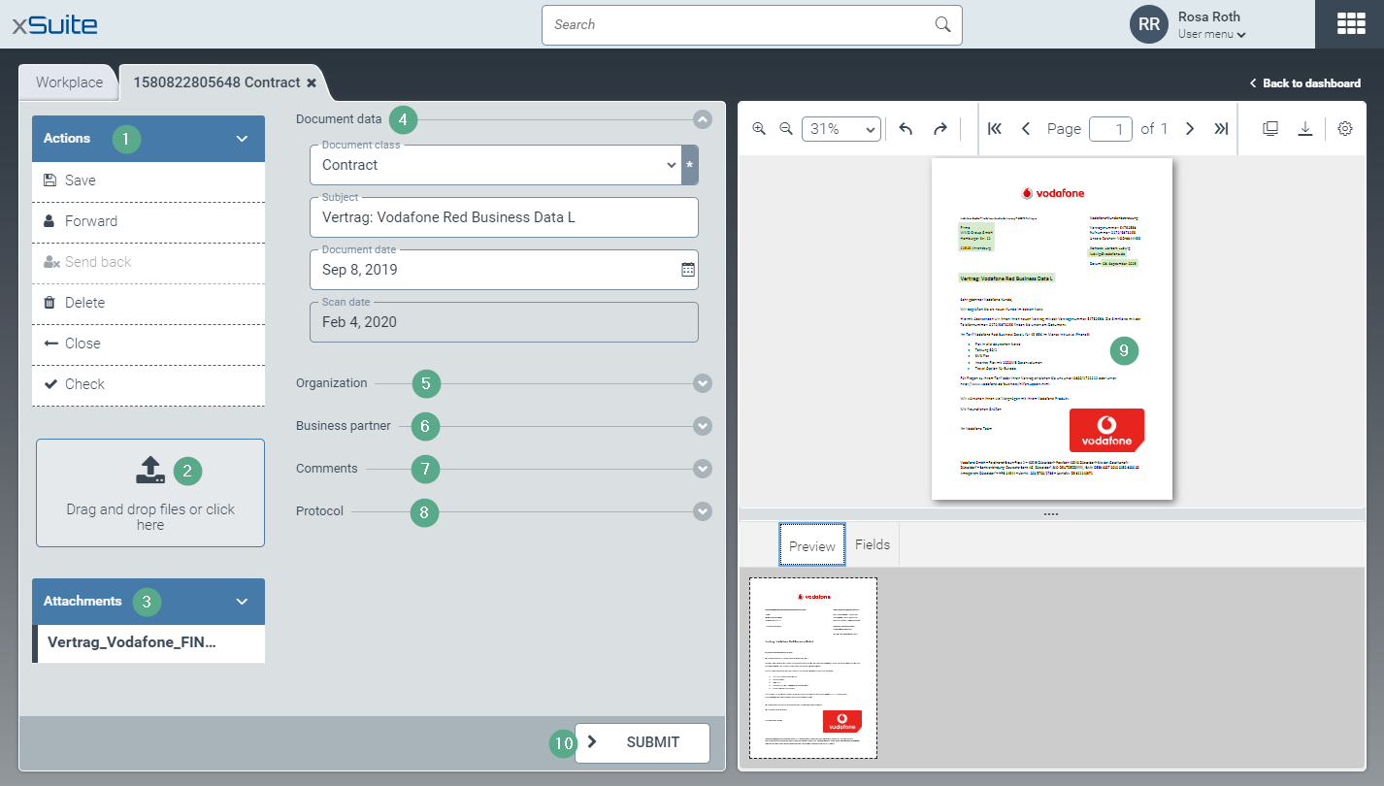The image size is (1384, 786).
Task: Open the zoom percentage dropdown
Action: click(841, 129)
